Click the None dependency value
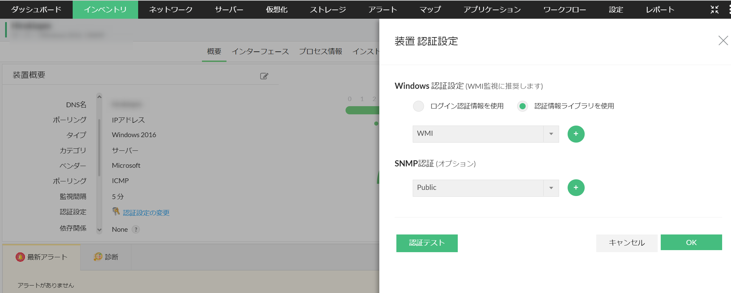This screenshot has width=731, height=293. [120, 230]
